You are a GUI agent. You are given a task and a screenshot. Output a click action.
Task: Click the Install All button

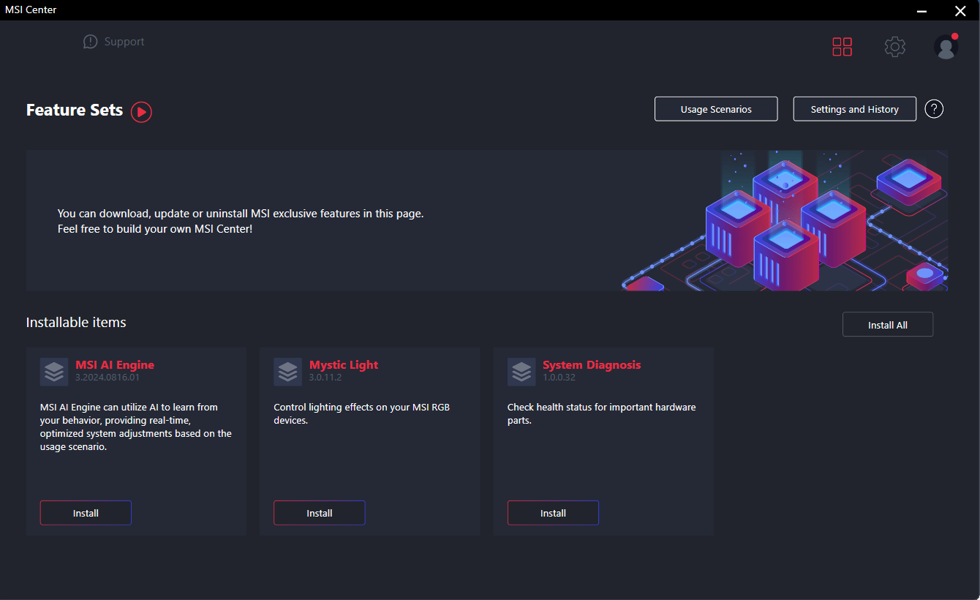(888, 325)
